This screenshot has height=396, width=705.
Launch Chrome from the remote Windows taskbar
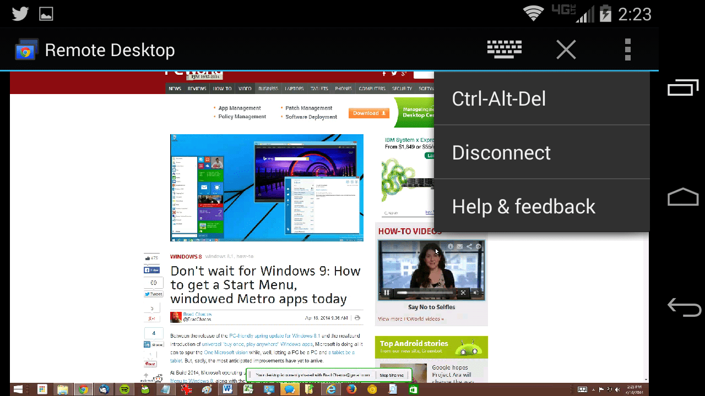point(84,389)
